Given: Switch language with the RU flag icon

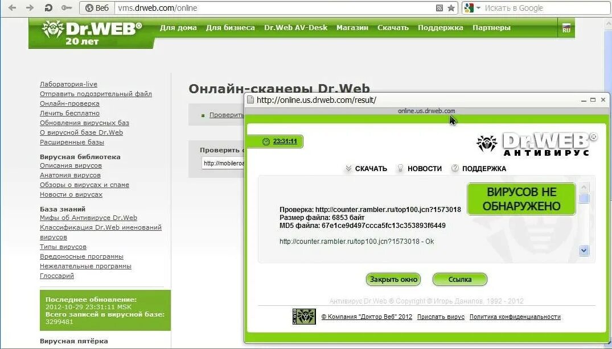Looking at the screenshot, I should pyautogui.click(x=566, y=28).
